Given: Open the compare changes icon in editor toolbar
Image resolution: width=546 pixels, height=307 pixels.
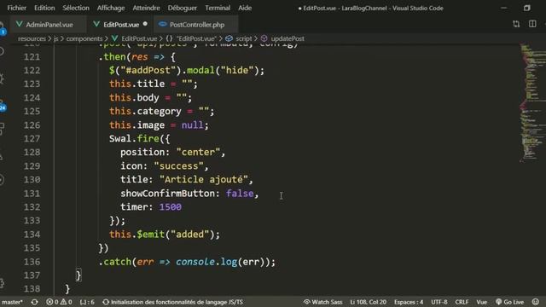Looking at the screenshot, I should click(516, 24).
